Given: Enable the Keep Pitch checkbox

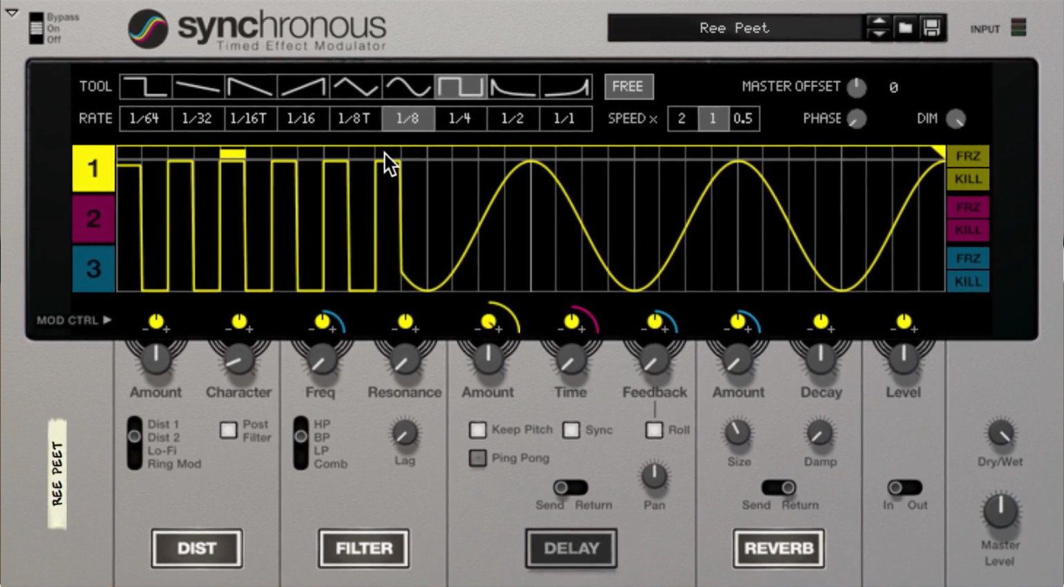Looking at the screenshot, I should [x=477, y=430].
